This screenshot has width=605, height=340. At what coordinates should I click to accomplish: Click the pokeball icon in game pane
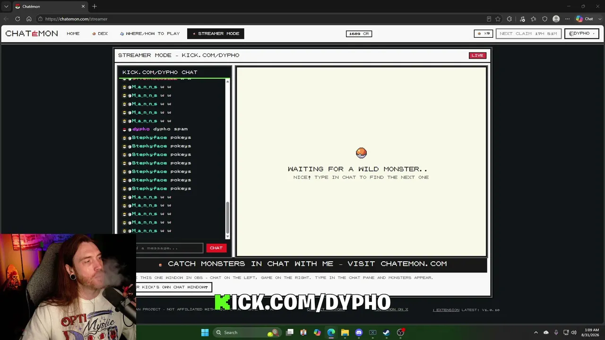click(361, 153)
